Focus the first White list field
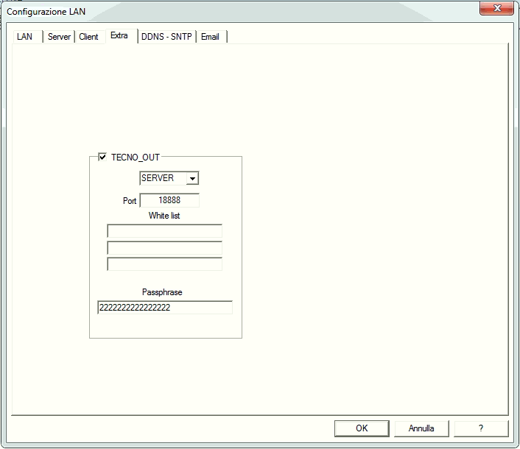520x449 pixels. point(164,232)
